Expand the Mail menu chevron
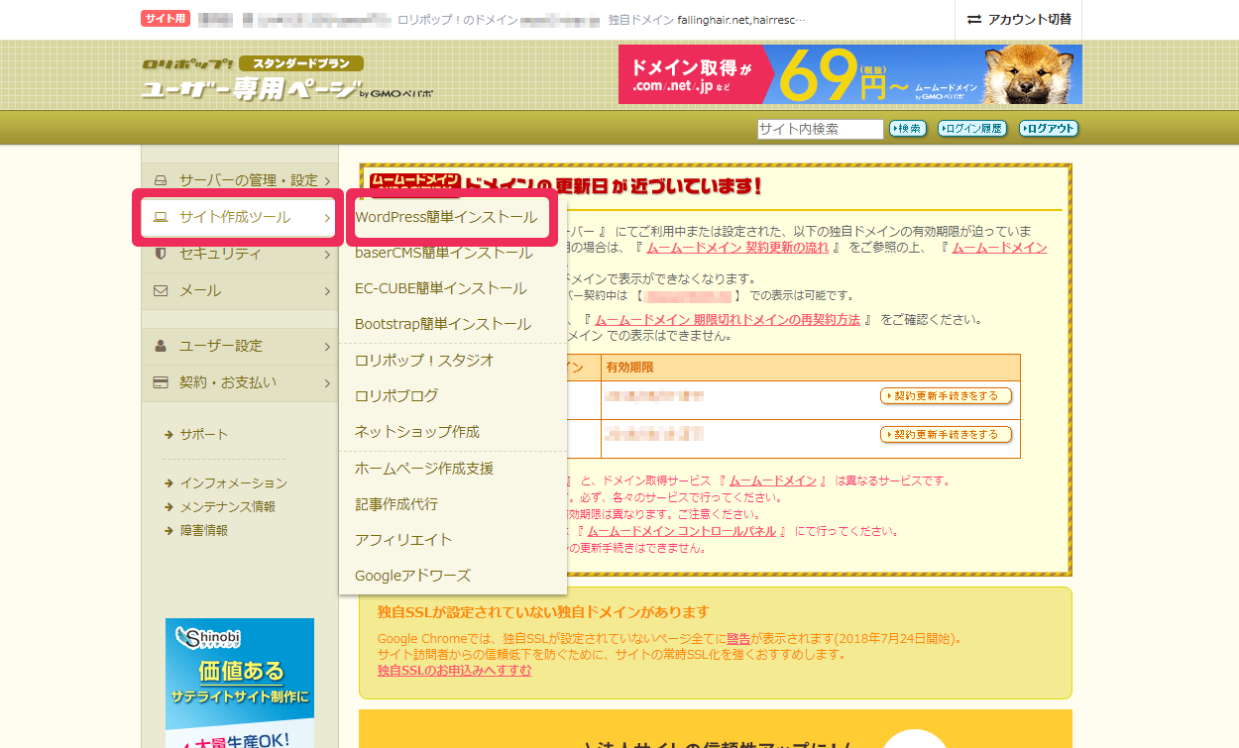1239x748 pixels. [x=326, y=291]
